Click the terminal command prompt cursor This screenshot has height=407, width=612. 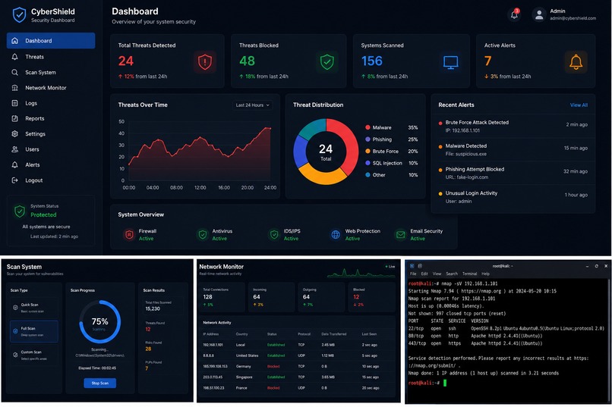point(445,383)
